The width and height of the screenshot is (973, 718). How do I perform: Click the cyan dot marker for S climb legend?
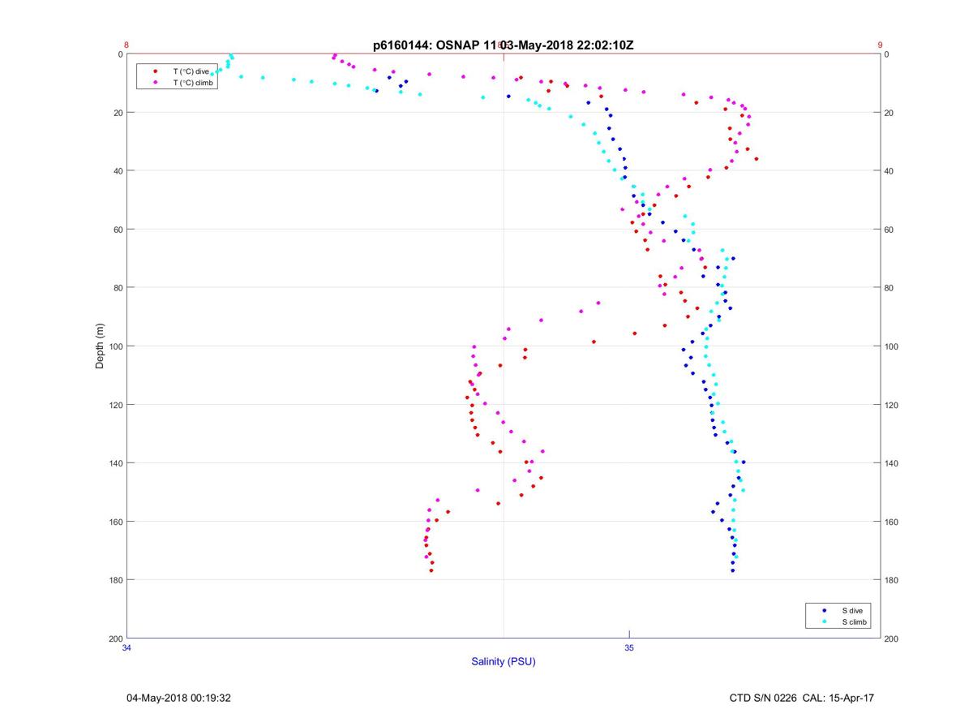coord(825,621)
